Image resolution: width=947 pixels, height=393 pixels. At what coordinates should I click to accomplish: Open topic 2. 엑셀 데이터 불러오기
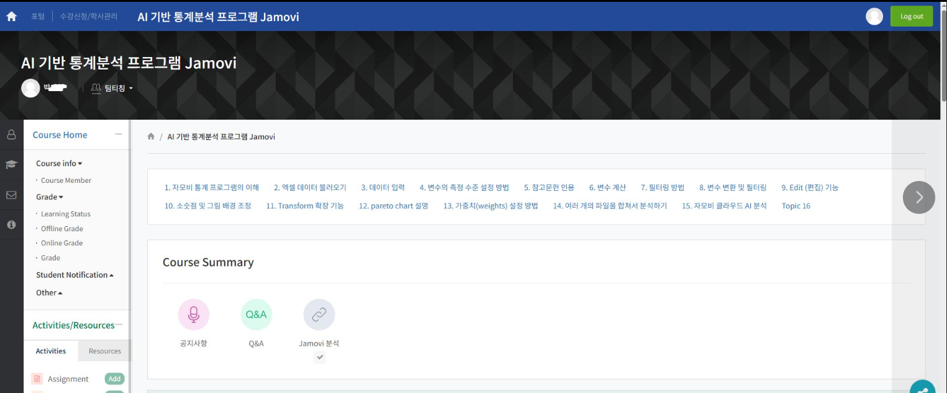tap(310, 187)
